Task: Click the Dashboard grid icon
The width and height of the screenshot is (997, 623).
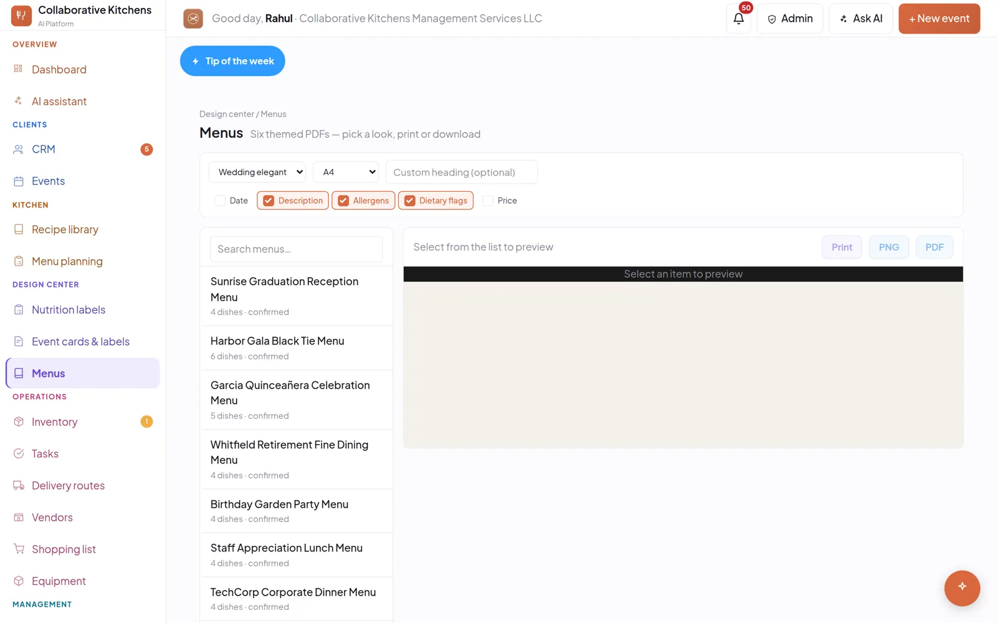Action: (18, 69)
